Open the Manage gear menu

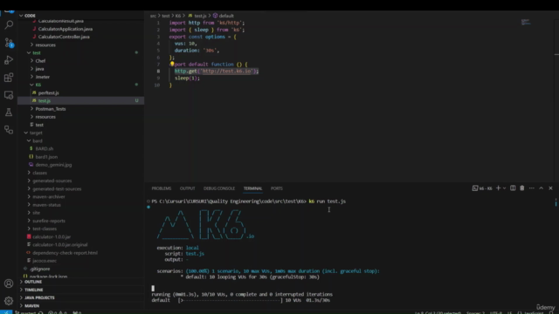point(9,301)
